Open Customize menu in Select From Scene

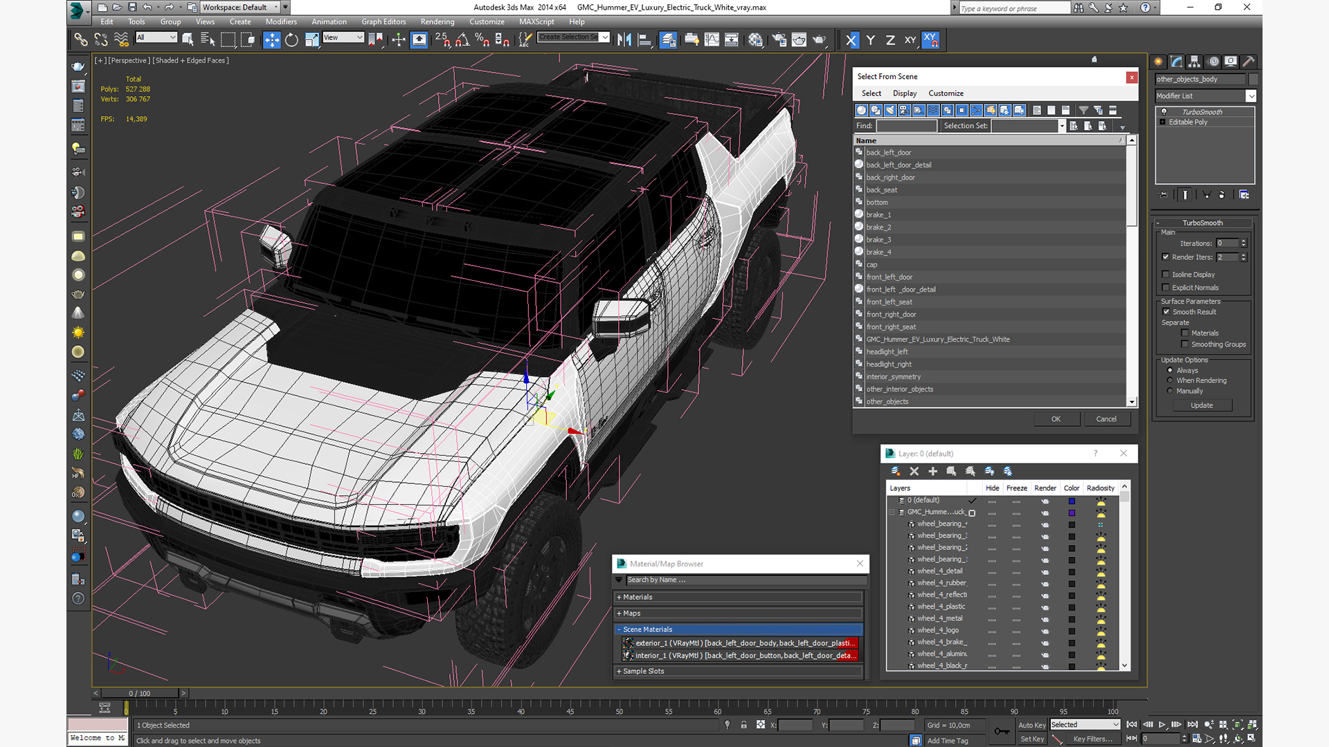(x=946, y=93)
